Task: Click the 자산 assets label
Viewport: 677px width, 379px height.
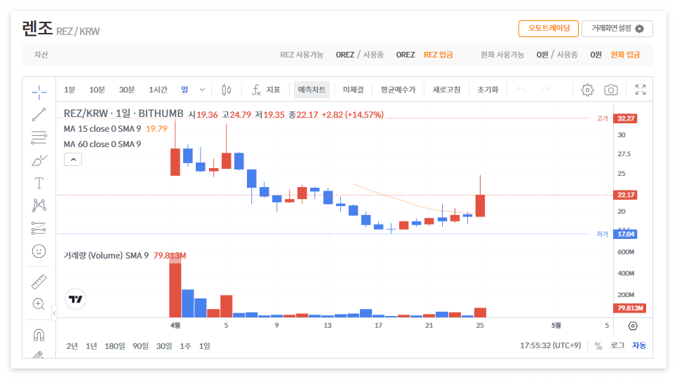Action: pos(41,55)
